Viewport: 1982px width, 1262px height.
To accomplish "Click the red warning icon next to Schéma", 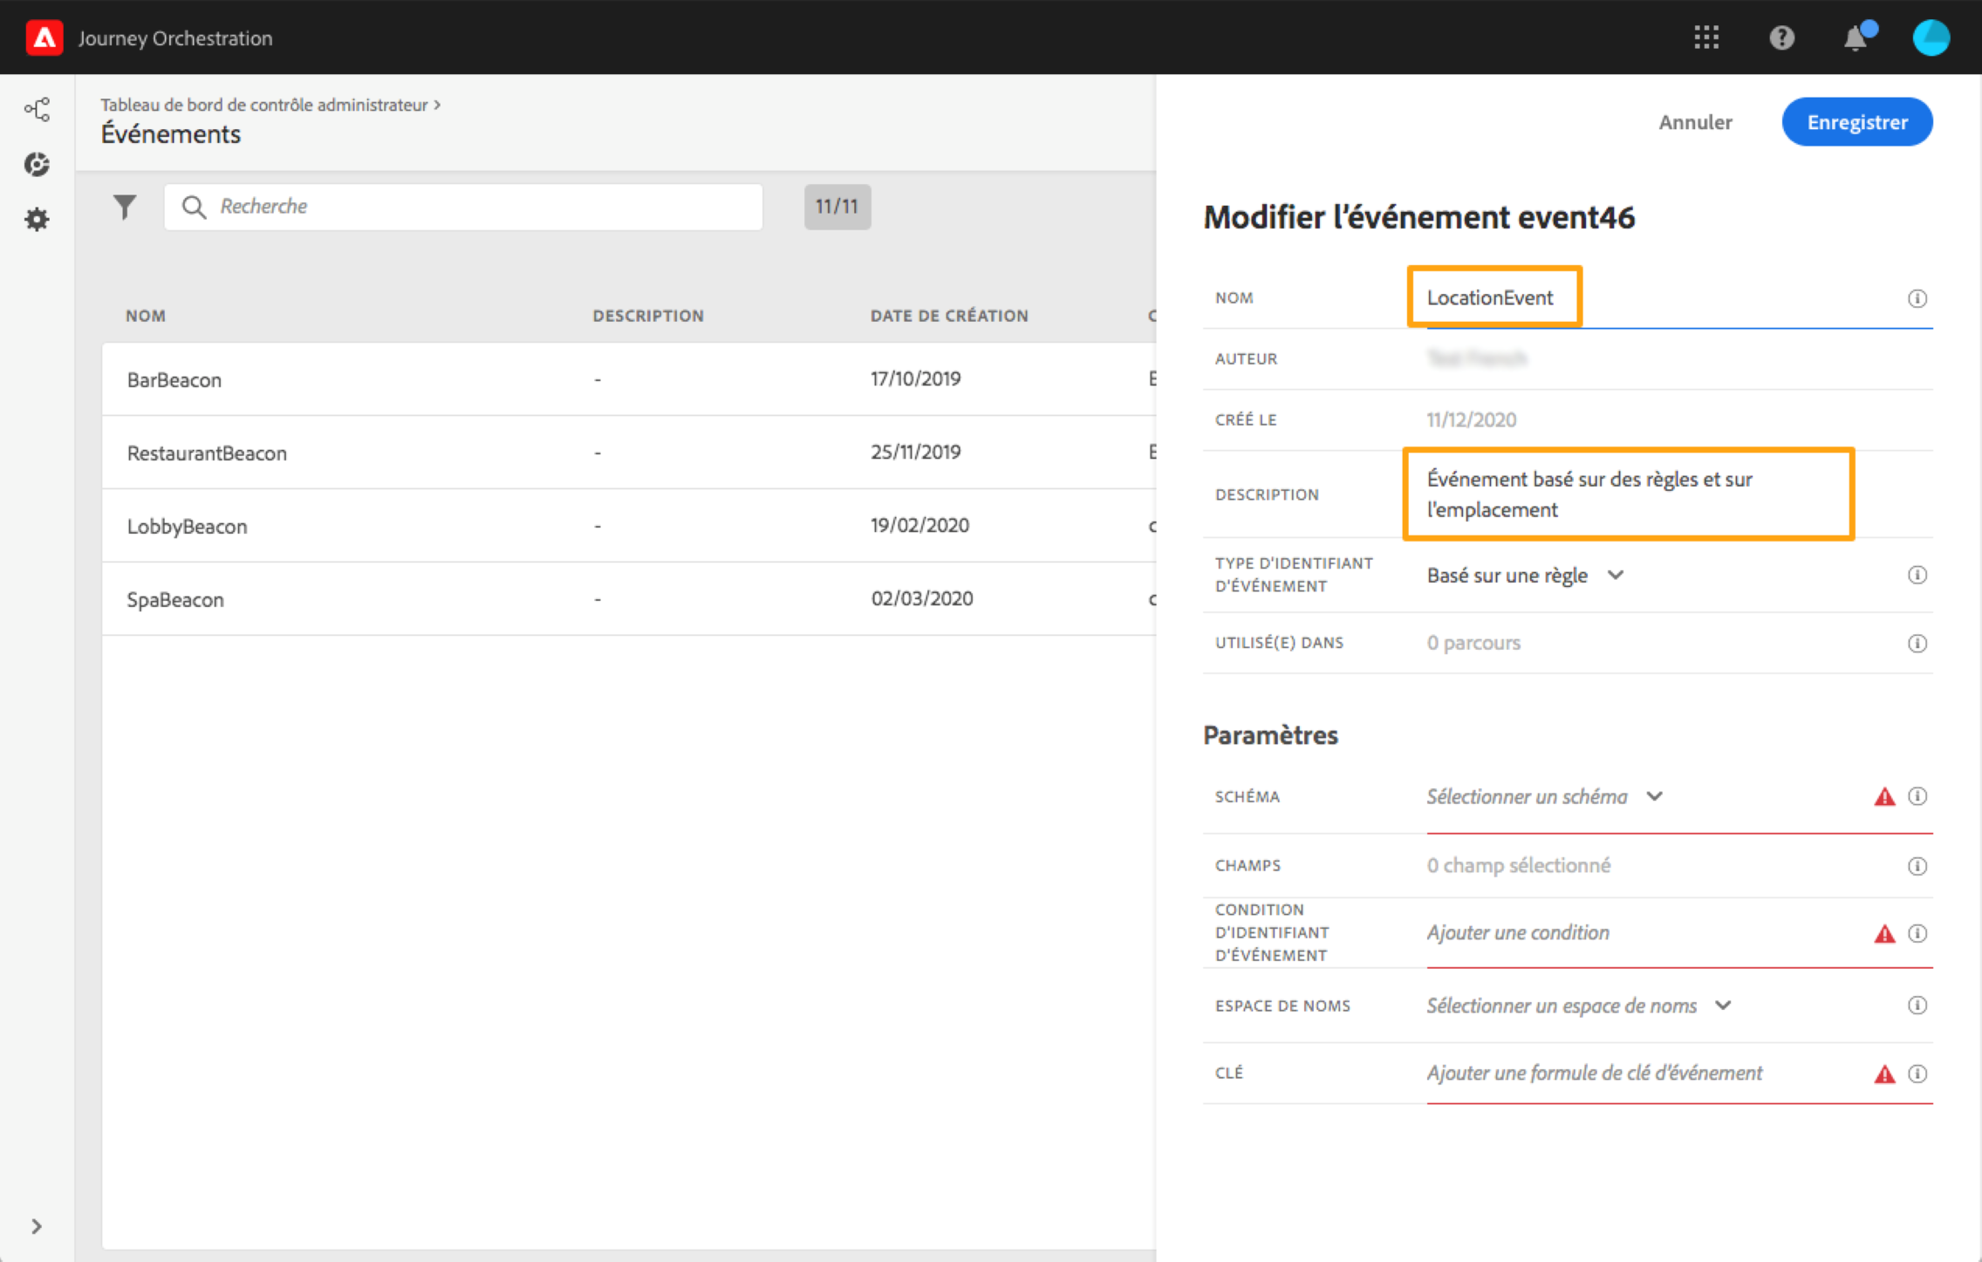I will click(1884, 796).
